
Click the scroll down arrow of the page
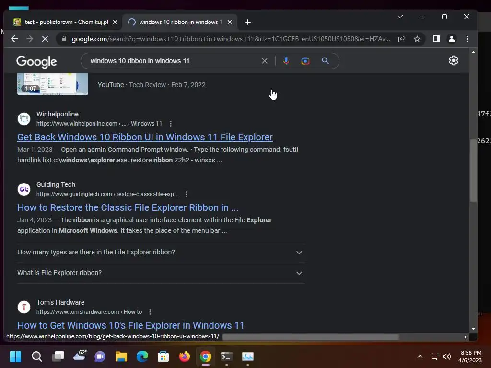(473, 329)
